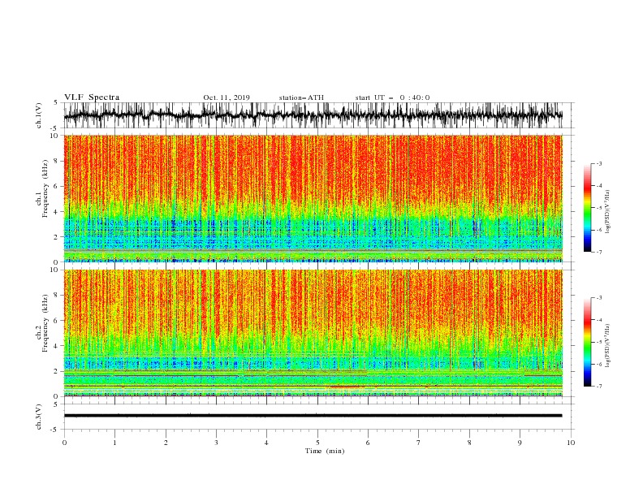643x497 pixels.
Task: Click the "-7" tick on ch.1 color bar
Action: point(598,252)
